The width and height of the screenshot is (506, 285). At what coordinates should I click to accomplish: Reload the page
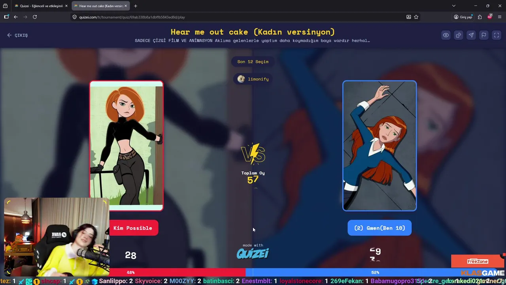pos(35,17)
